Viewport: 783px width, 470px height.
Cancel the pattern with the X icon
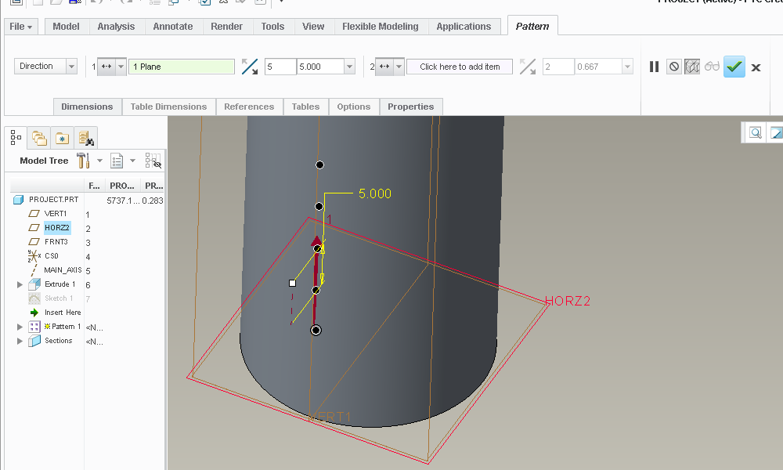coord(756,67)
